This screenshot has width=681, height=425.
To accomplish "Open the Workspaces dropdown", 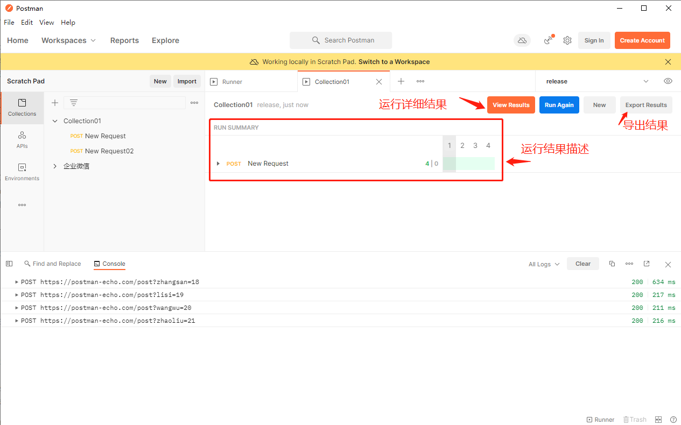I will [x=68, y=40].
